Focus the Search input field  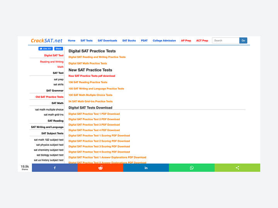point(226,40)
